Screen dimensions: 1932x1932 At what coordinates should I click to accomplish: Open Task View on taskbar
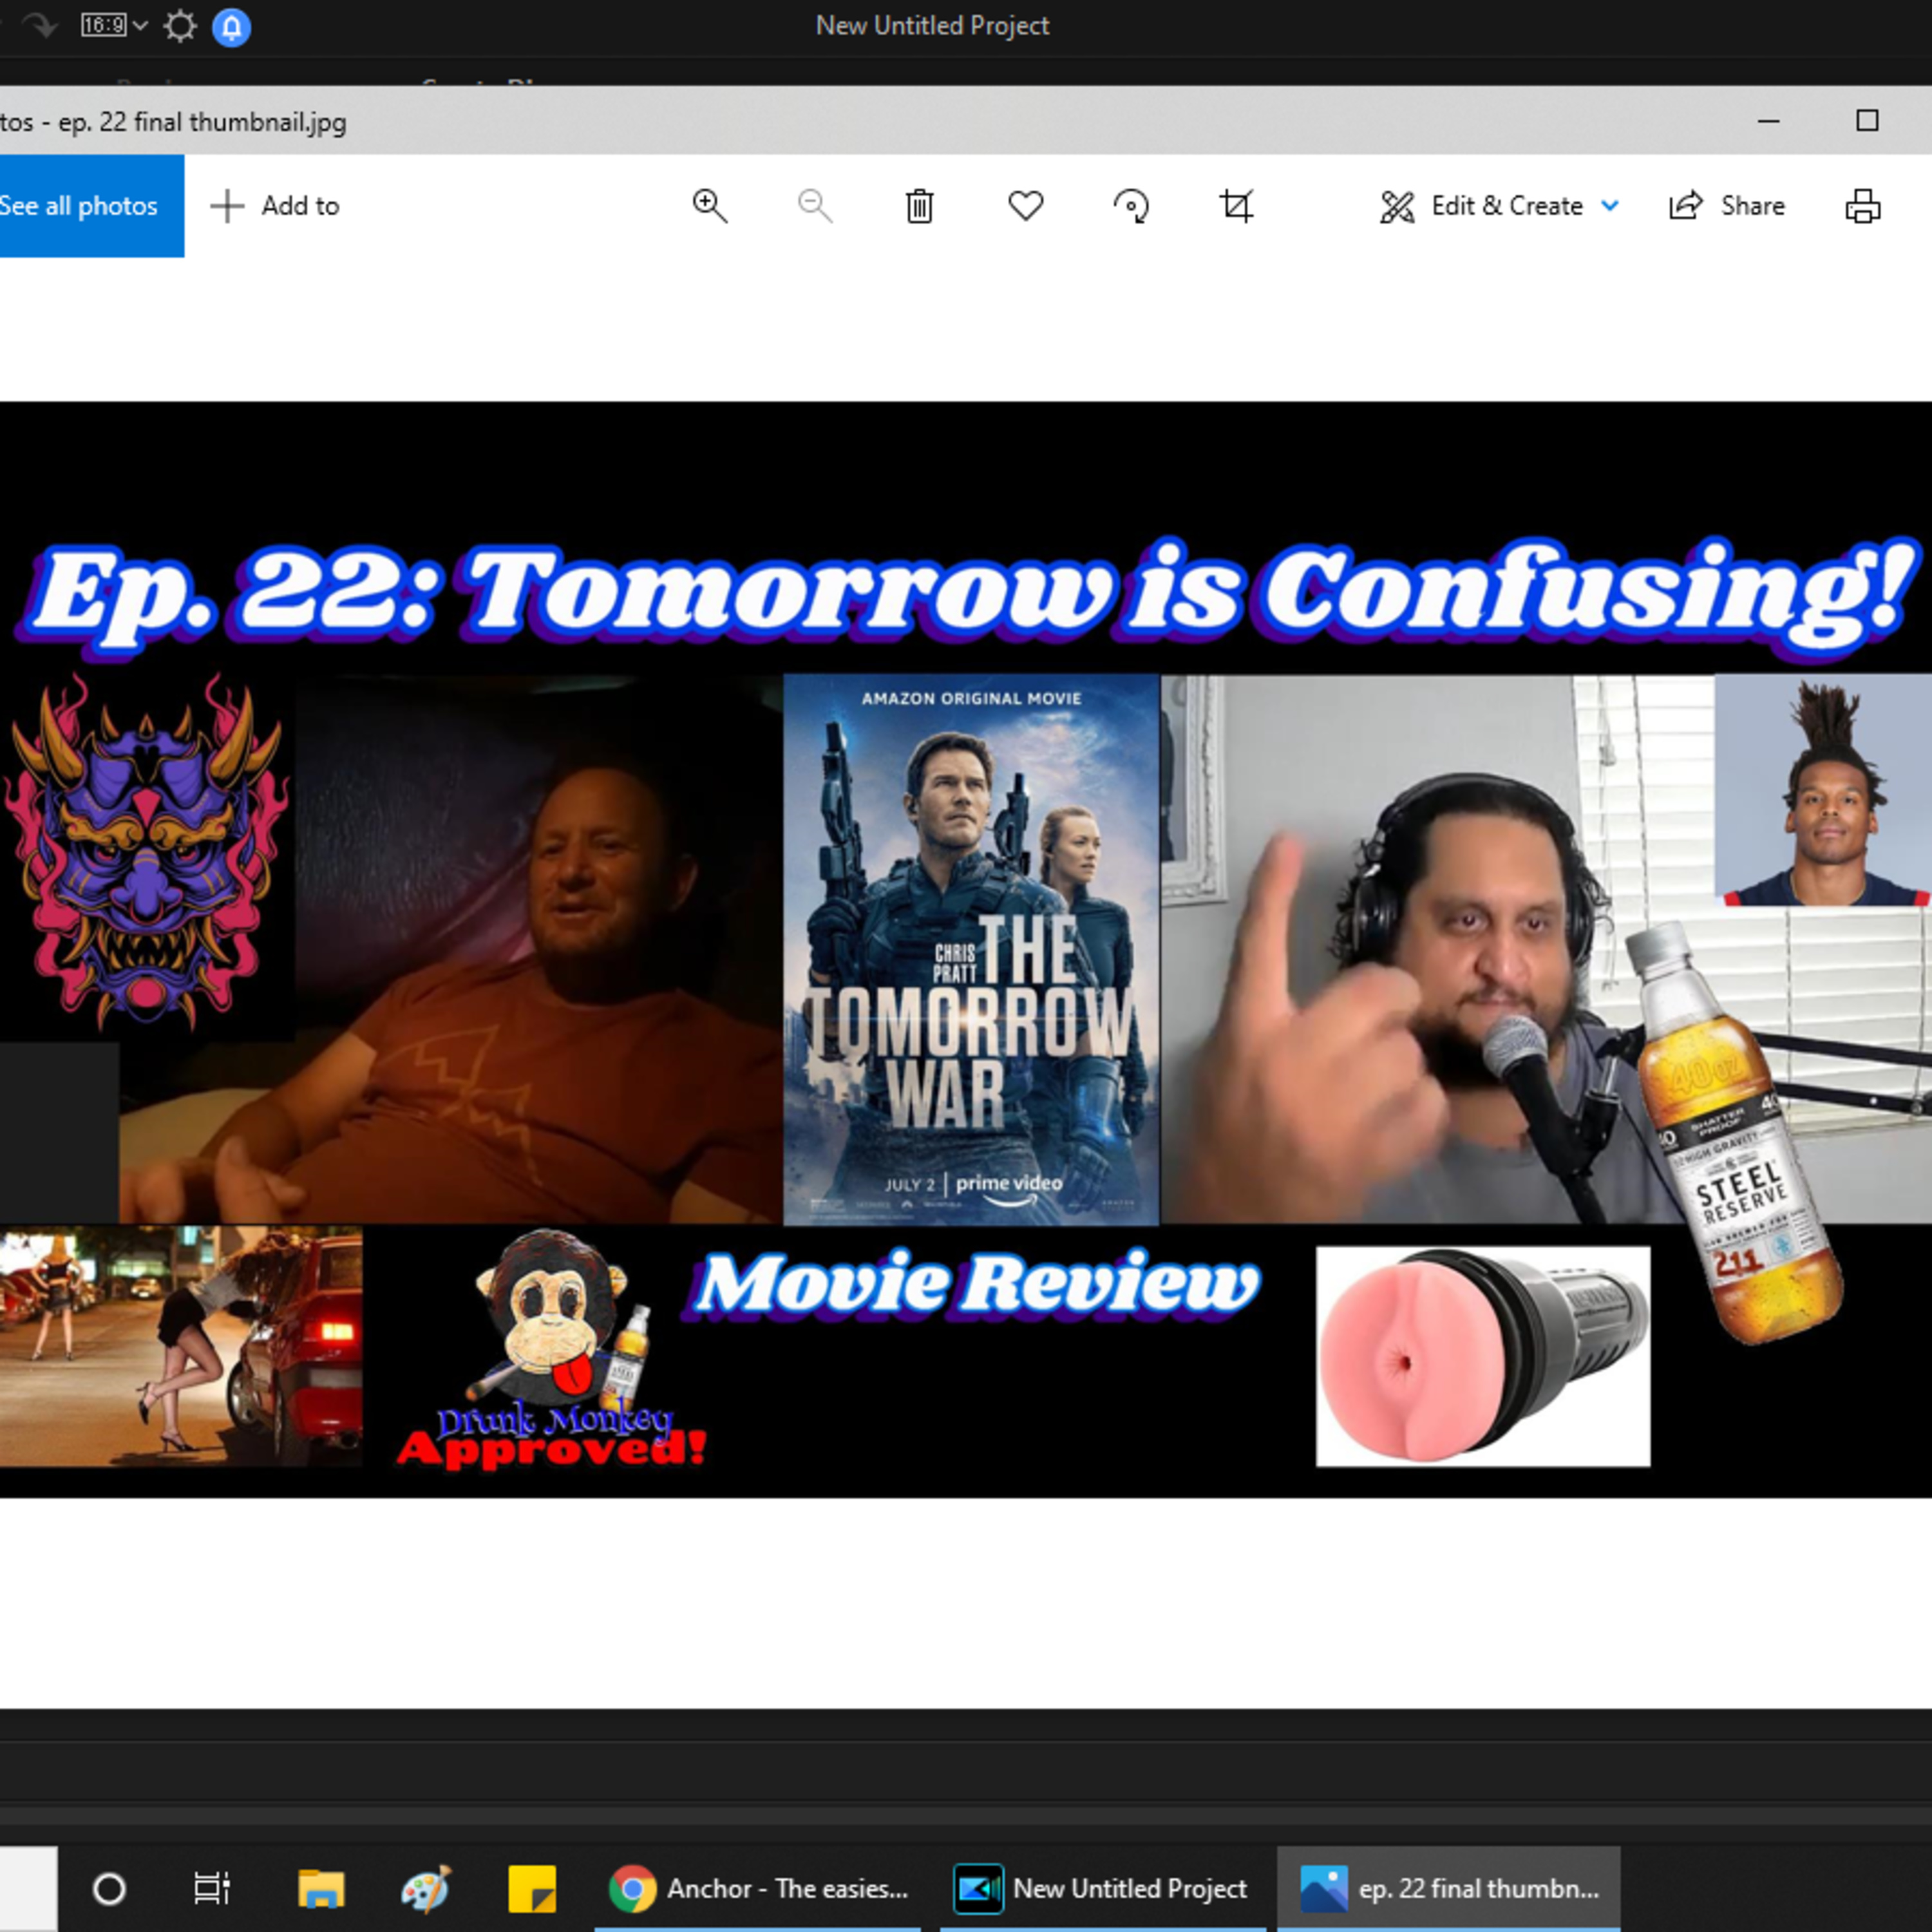[x=212, y=1889]
